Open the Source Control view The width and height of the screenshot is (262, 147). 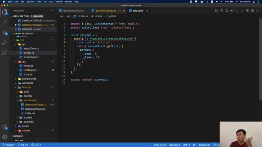(5, 32)
